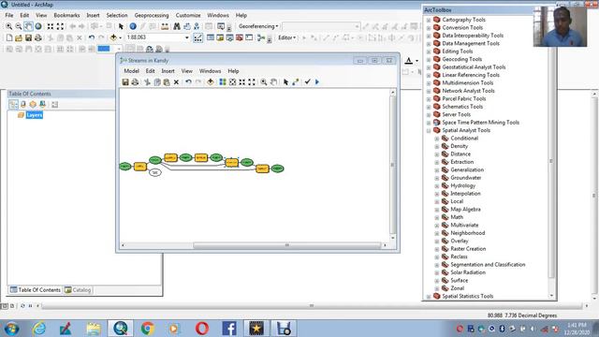Click the Identify info tool icon
The height and width of the screenshot is (337, 599).
pos(133,26)
